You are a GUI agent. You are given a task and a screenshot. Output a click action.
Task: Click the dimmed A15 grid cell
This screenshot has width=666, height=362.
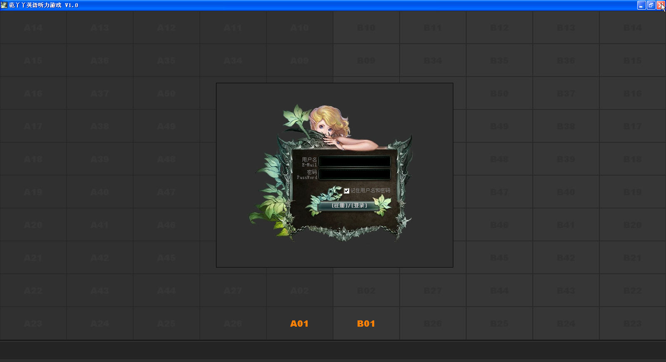pyautogui.click(x=33, y=60)
